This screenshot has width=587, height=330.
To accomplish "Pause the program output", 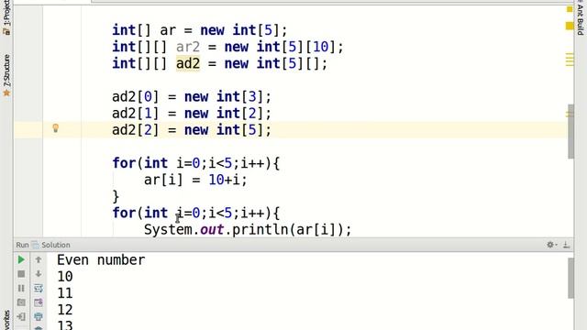I will (21, 288).
